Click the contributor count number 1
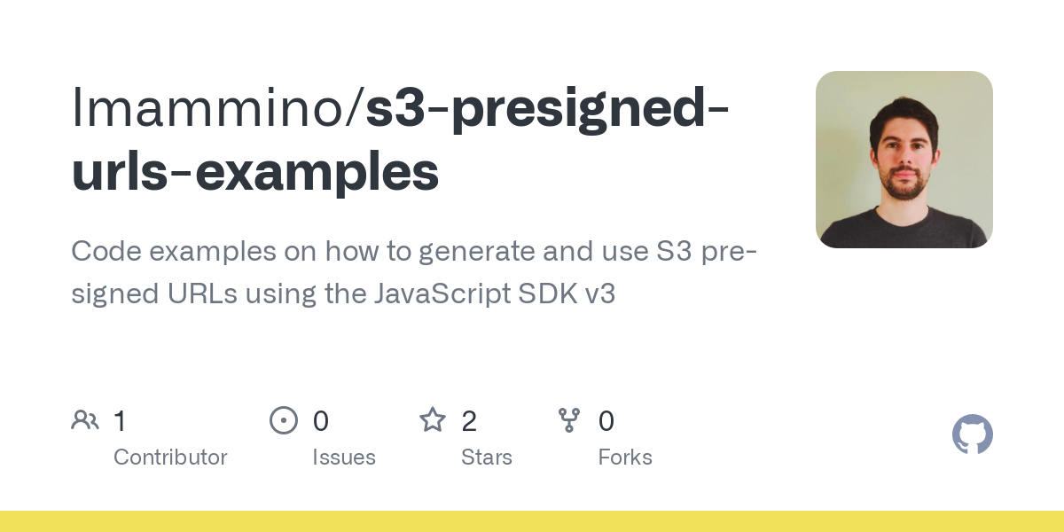1064x532 pixels. pos(120,421)
